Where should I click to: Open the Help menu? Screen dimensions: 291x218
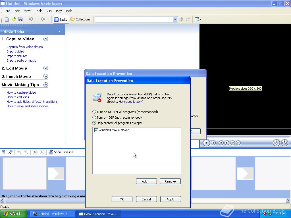coord(69,11)
